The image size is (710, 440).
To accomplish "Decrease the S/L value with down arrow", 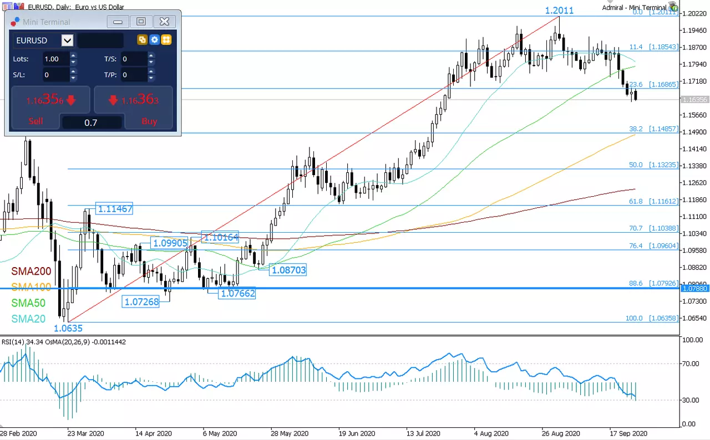I will pos(74,78).
